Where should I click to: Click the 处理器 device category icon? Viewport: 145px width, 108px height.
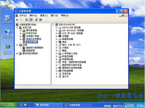coord(60,36)
